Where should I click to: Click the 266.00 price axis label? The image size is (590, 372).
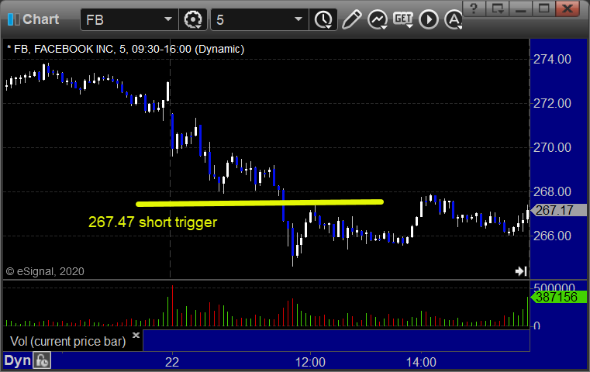point(552,236)
